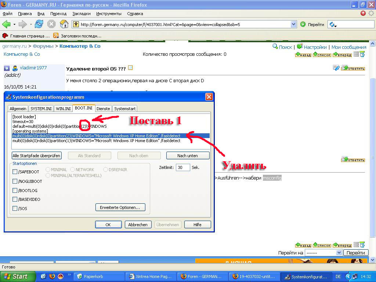Click the Abbrechen button
The height and width of the screenshot is (282, 376).
pos(138,225)
